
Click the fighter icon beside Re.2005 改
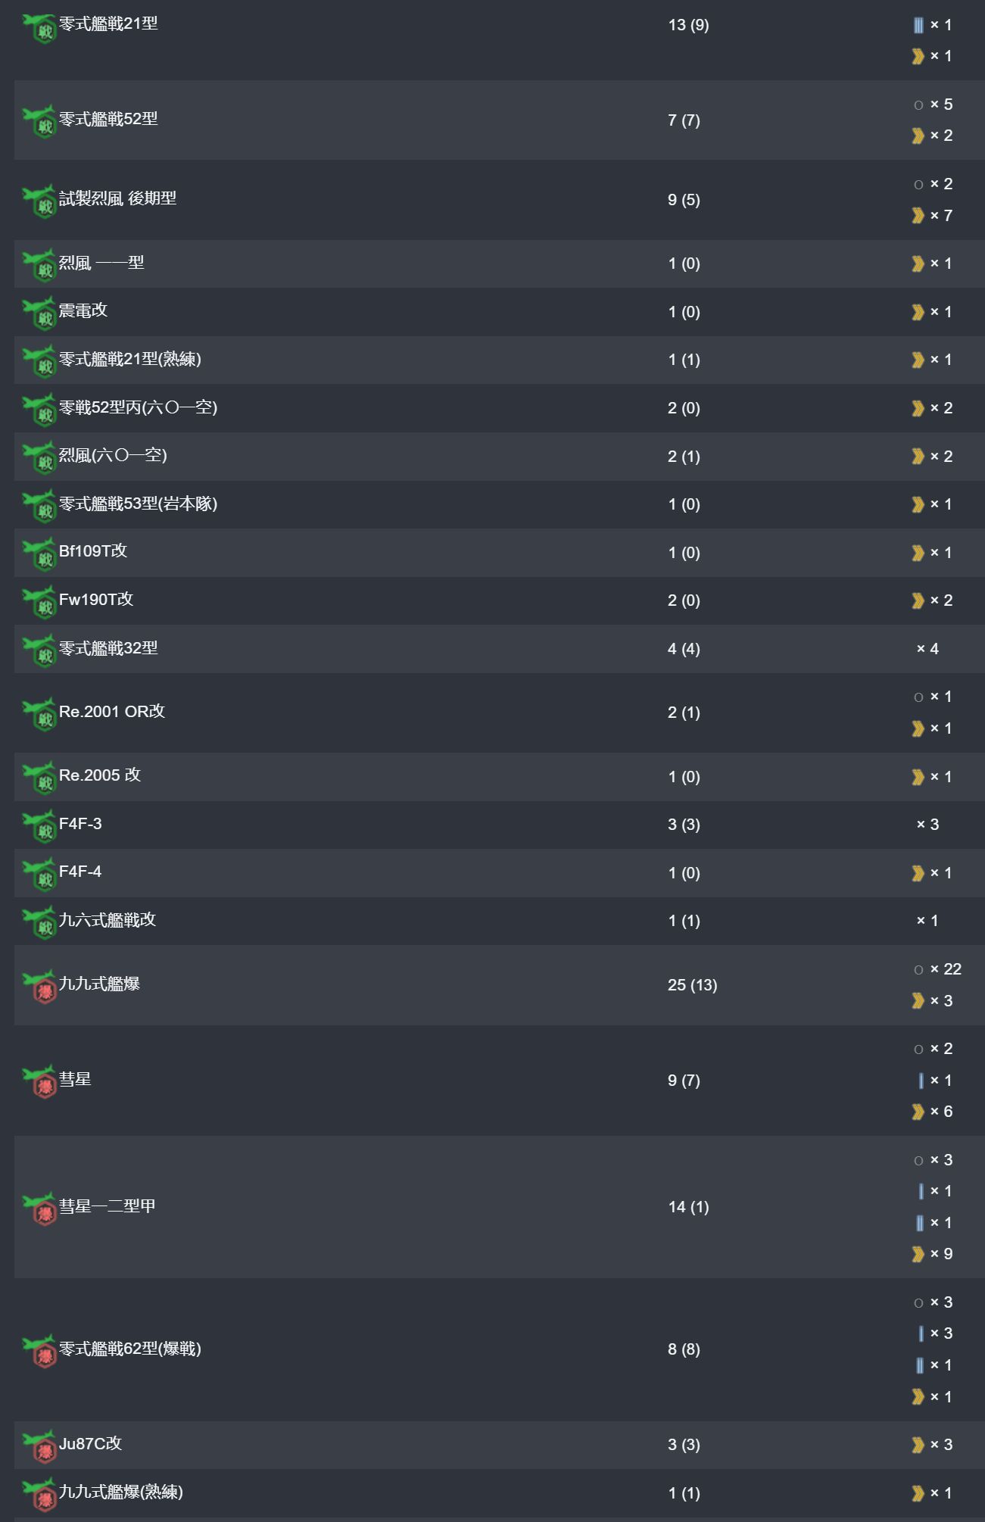(39, 778)
